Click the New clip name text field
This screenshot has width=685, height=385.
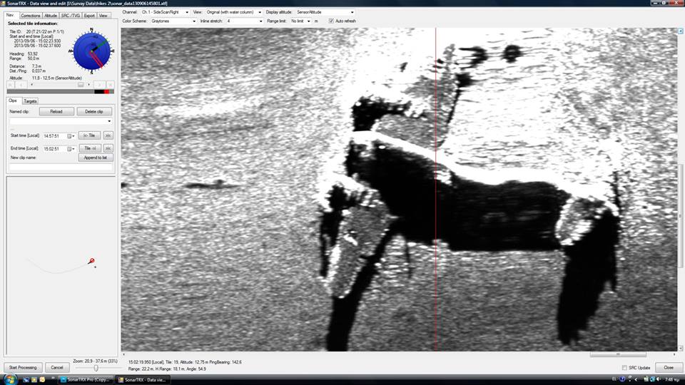(x=60, y=167)
